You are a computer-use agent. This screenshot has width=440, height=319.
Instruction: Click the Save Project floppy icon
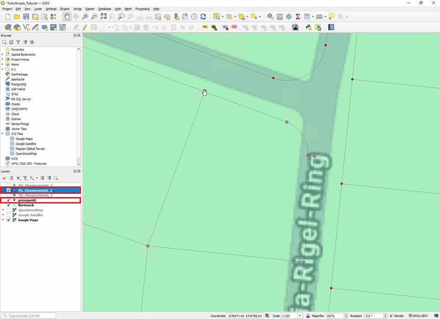pos(26,17)
